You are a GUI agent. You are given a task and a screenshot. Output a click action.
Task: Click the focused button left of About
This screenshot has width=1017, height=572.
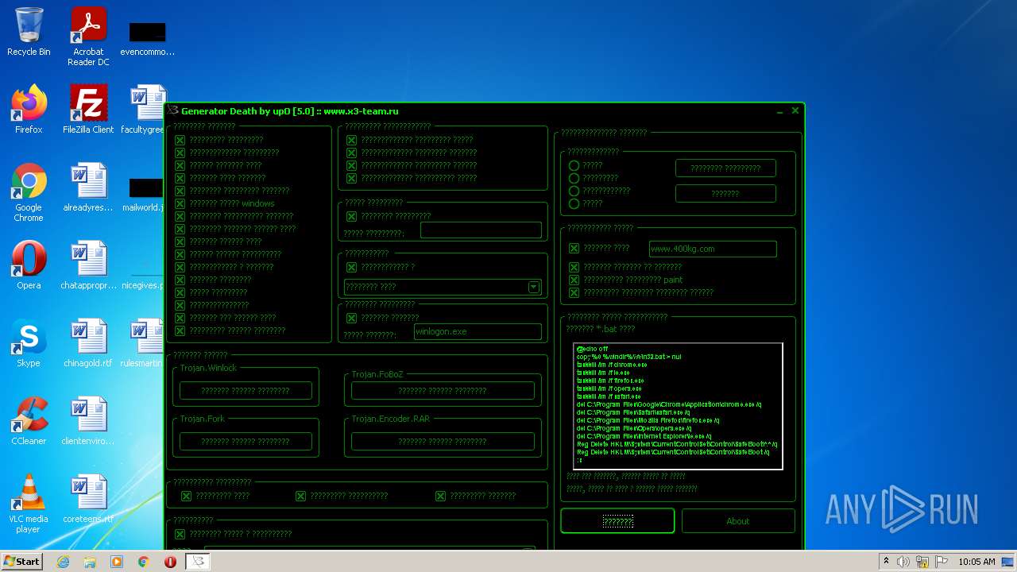coord(617,521)
